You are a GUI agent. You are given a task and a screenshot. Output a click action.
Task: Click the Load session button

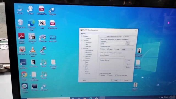click(x=128, y=61)
